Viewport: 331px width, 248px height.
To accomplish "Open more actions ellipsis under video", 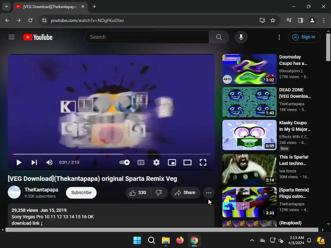I will [209, 193].
